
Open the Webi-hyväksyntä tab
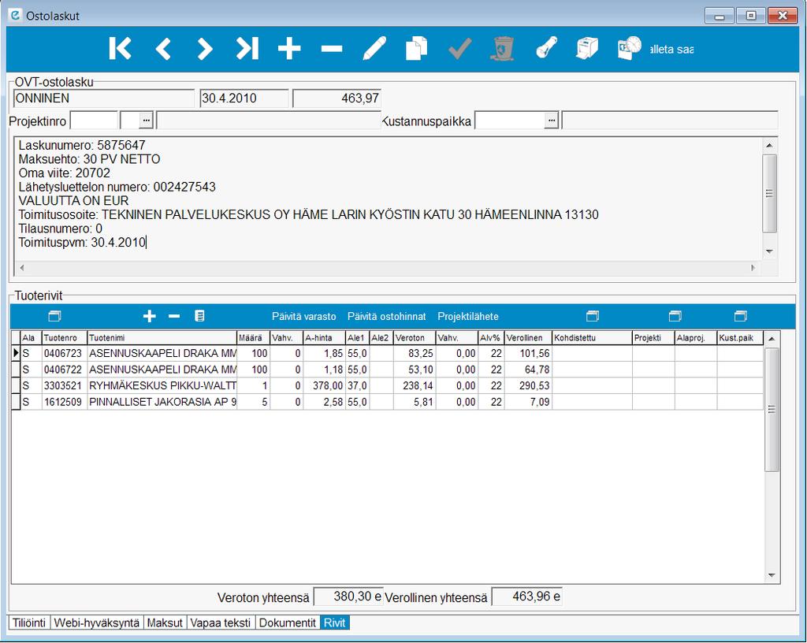(x=96, y=623)
